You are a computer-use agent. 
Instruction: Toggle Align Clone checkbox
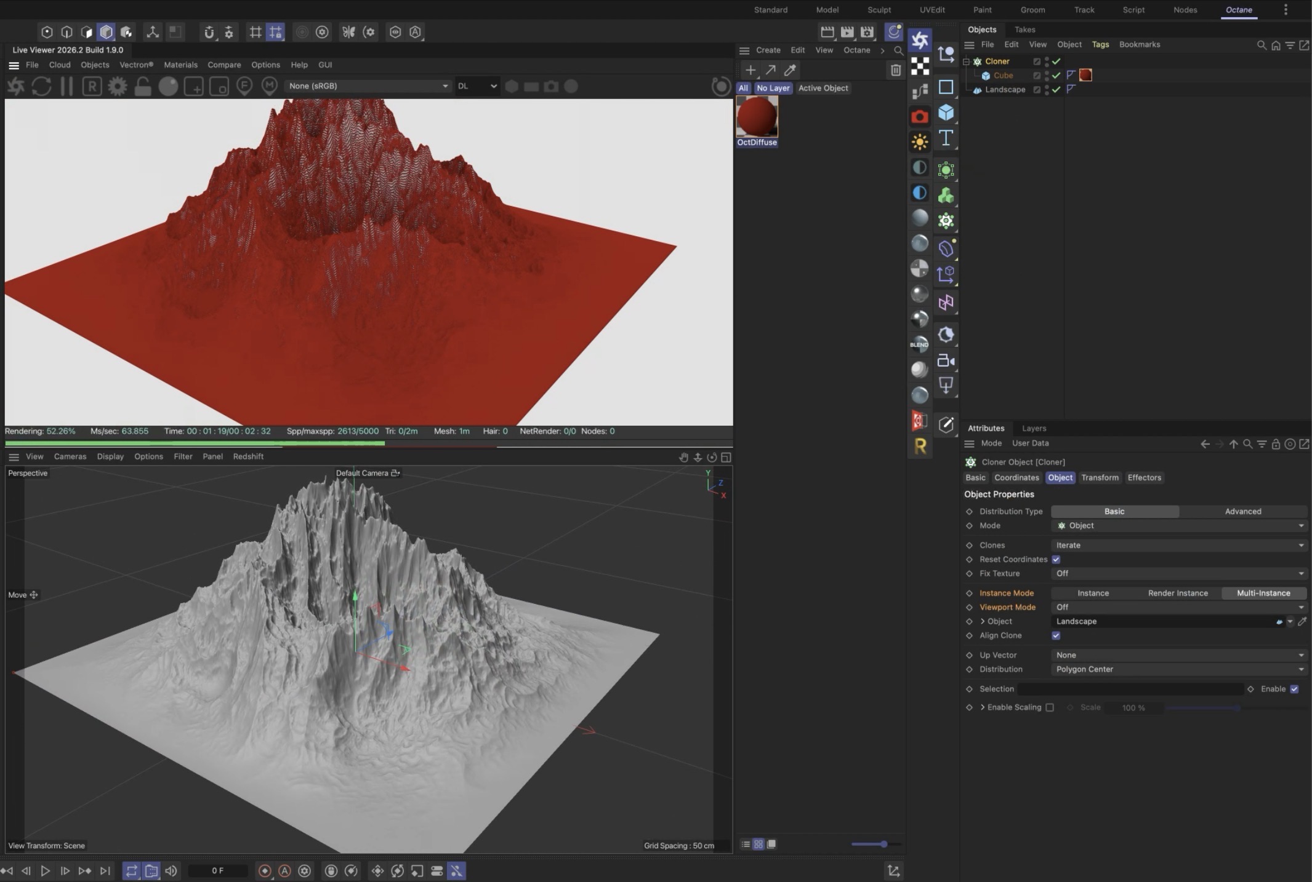point(1056,635)
